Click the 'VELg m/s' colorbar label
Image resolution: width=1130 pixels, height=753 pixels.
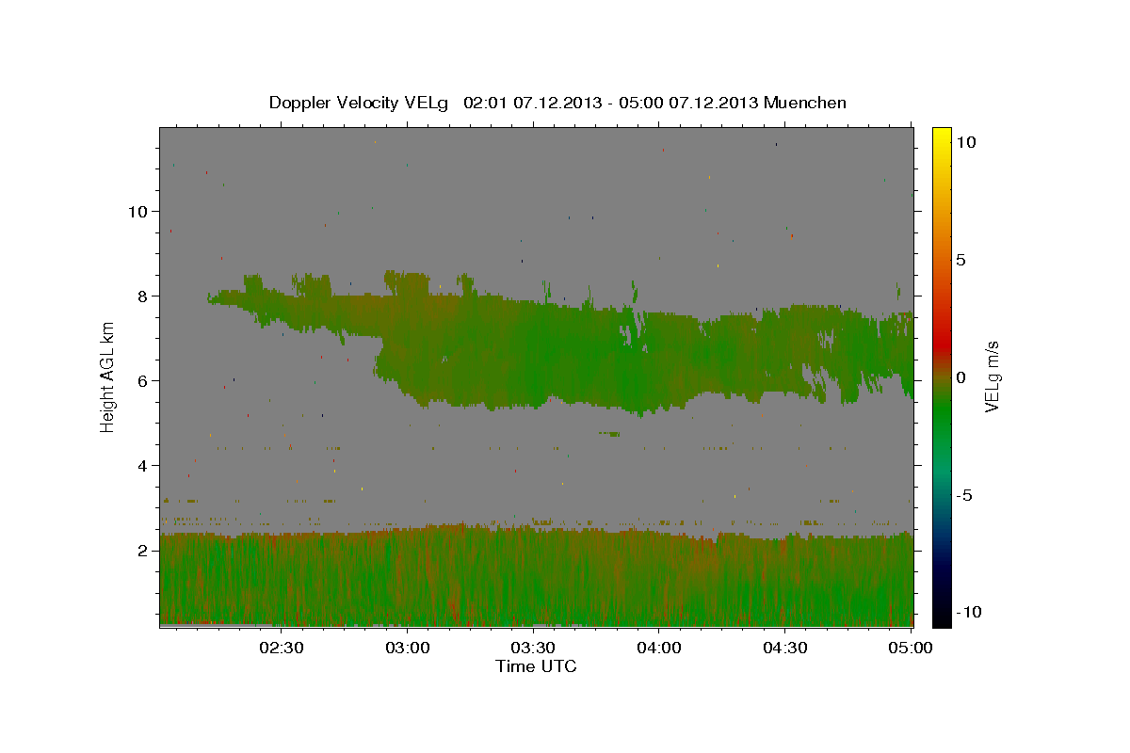click(x=992, y=376)
